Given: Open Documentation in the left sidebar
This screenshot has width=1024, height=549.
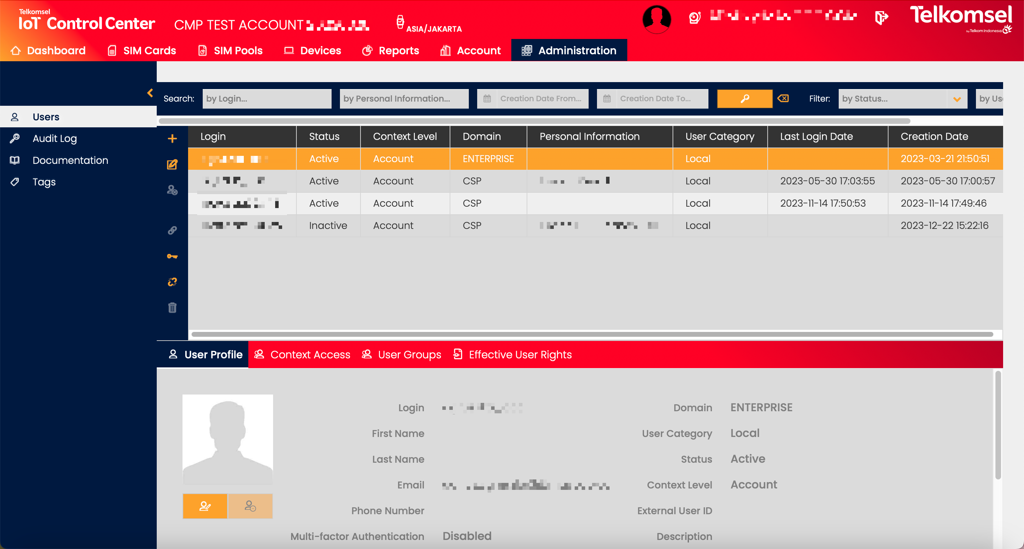Looking at the screenshot, I should (70, 160).
